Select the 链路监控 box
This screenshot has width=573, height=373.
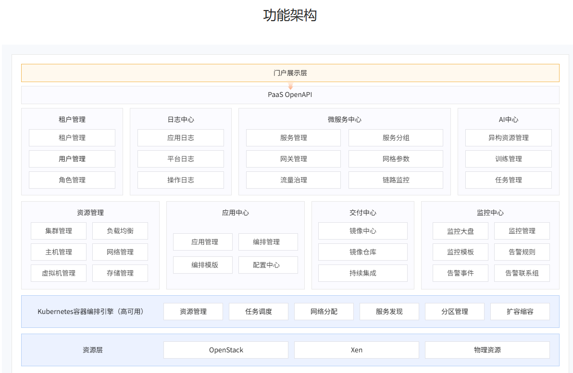coord(396,180)
